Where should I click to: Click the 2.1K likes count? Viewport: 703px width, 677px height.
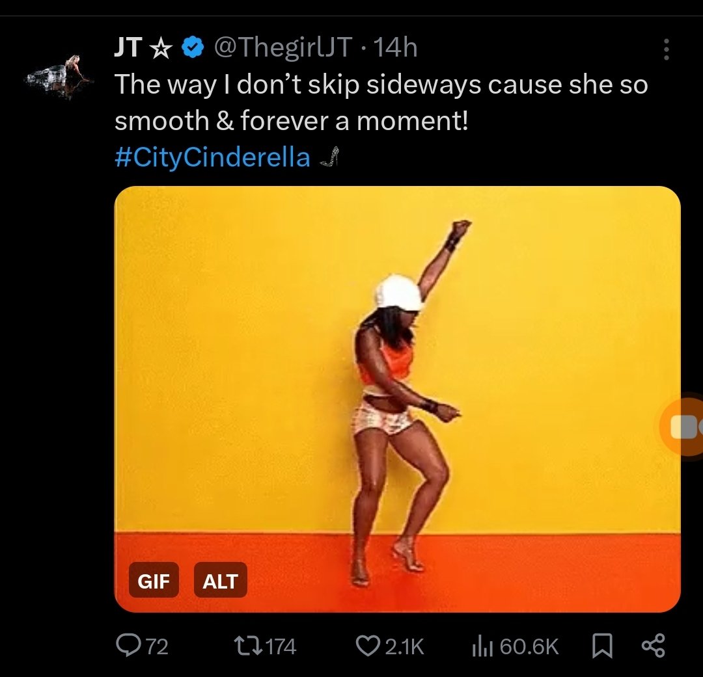(x=404, y=647)
